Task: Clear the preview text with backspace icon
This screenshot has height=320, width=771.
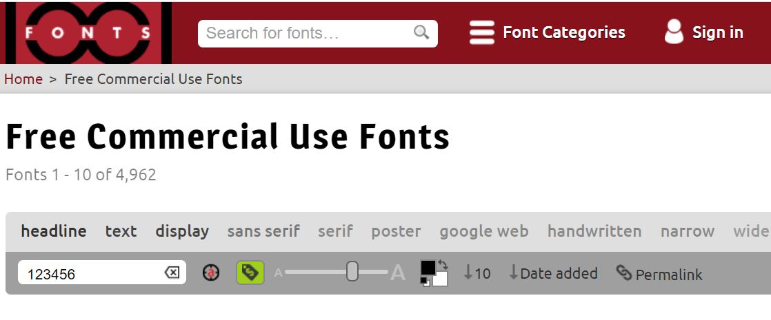Action: [172, 273]
